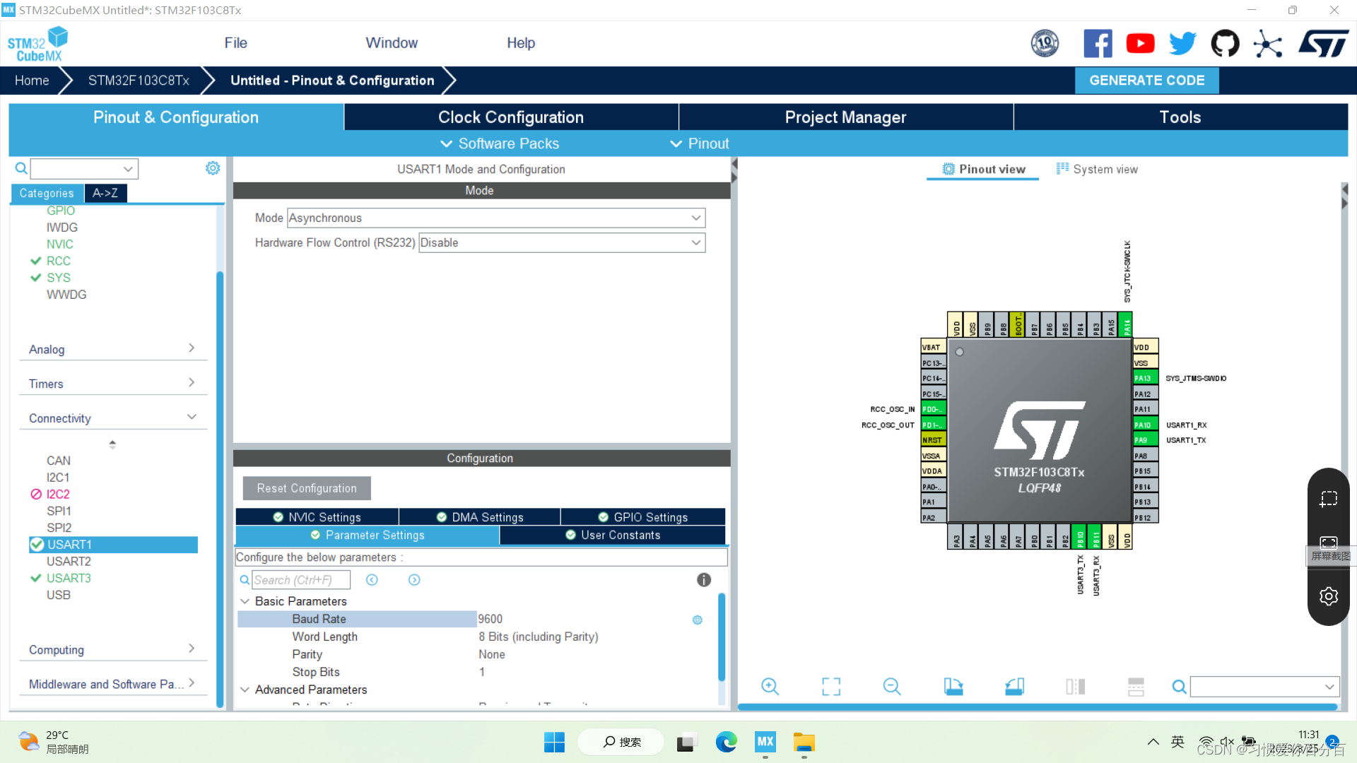This screenshot has height=763, width=1357.
Task: Open Hardware Flow Control dropdown
Action: click(562, 243)
